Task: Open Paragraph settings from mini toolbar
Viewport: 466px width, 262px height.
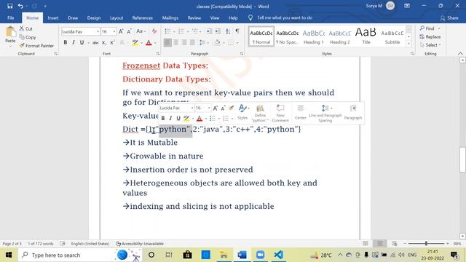Action: coord(352,112)
